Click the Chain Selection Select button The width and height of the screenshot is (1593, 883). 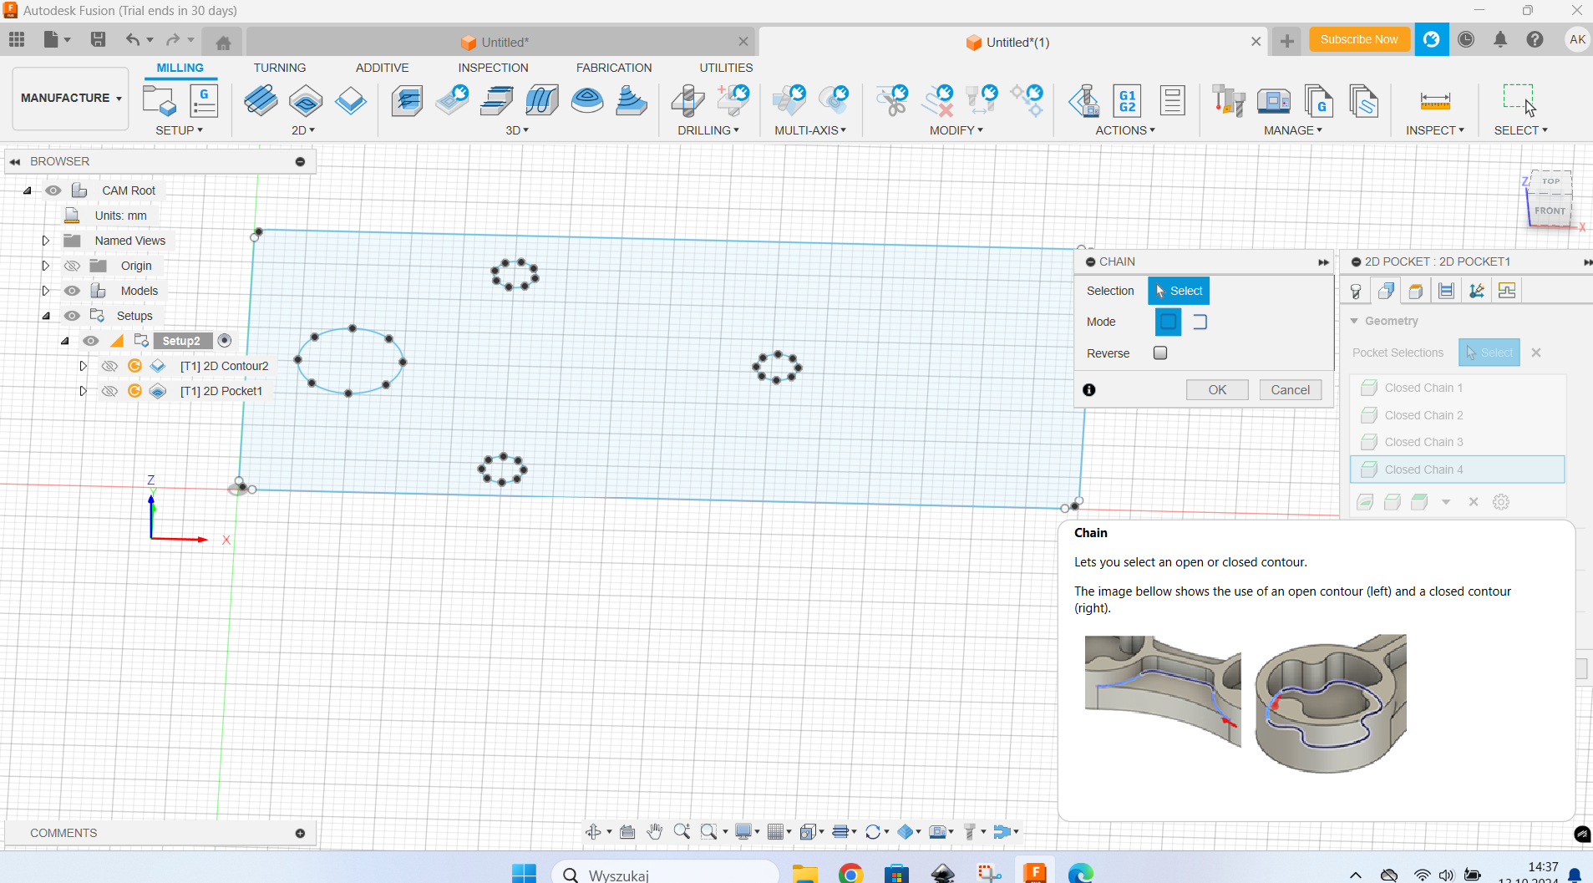coord(1179,291)
